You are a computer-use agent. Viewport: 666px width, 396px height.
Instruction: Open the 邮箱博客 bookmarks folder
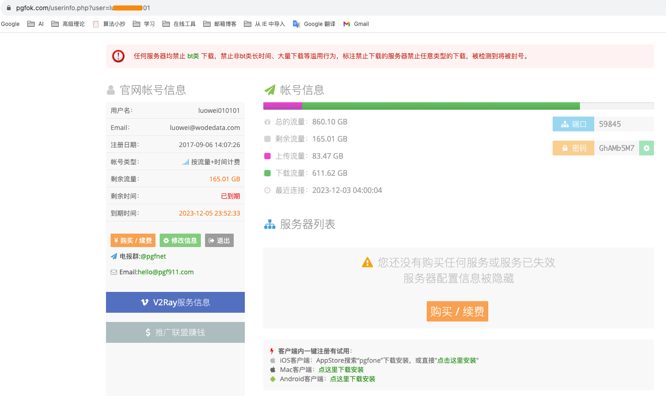220,24
